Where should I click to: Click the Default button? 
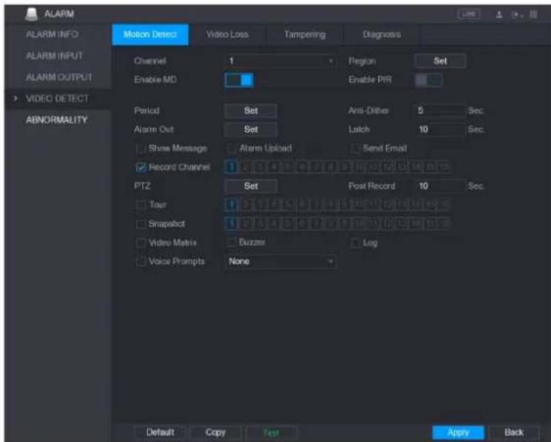click(x=160, y=432)
